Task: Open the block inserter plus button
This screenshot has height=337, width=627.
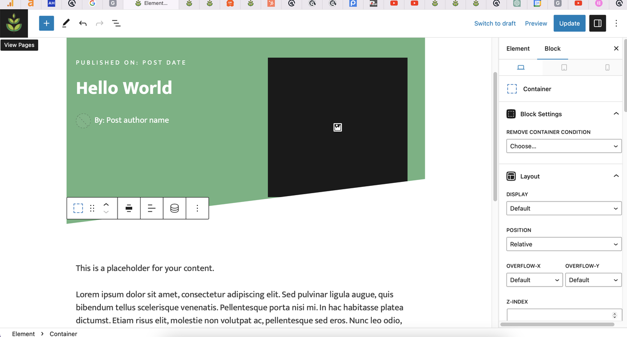Action: 47,23
